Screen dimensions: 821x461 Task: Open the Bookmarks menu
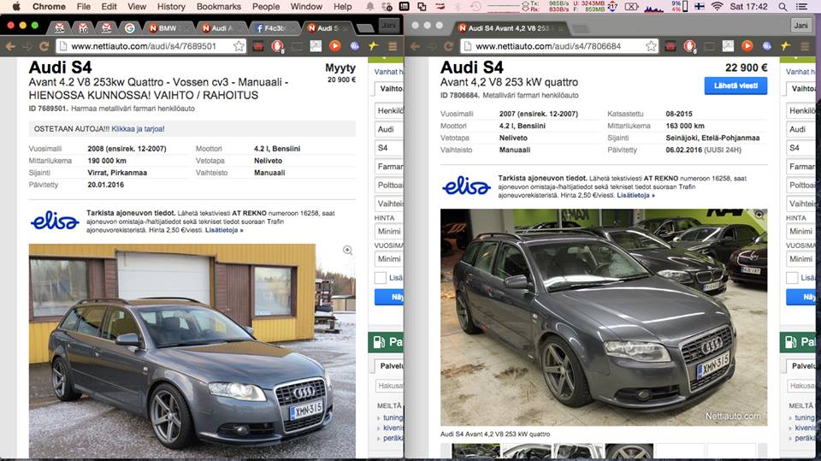click(x=218, y=7)
